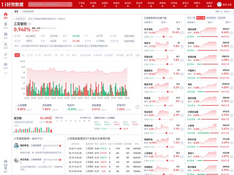
Task: Open 新股停复牌 in top navigation
Action: coord(210,4)
